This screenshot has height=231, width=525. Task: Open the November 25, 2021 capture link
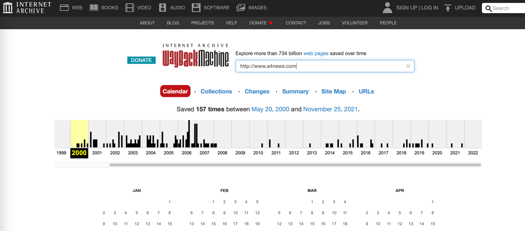330,109
